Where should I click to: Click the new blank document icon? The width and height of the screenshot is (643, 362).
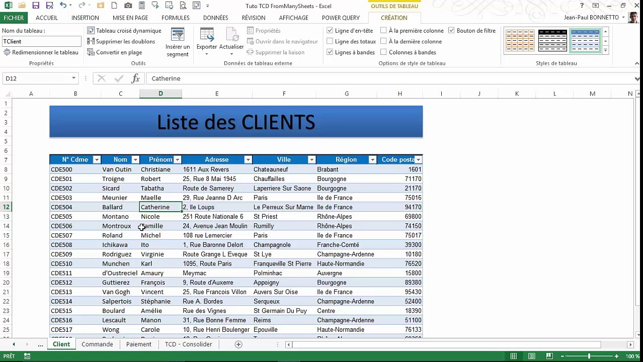tap(114, 6)
